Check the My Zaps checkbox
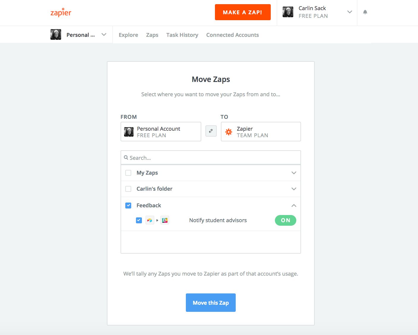The width and height of the screenshot is (418, 335). click(128, 173)
